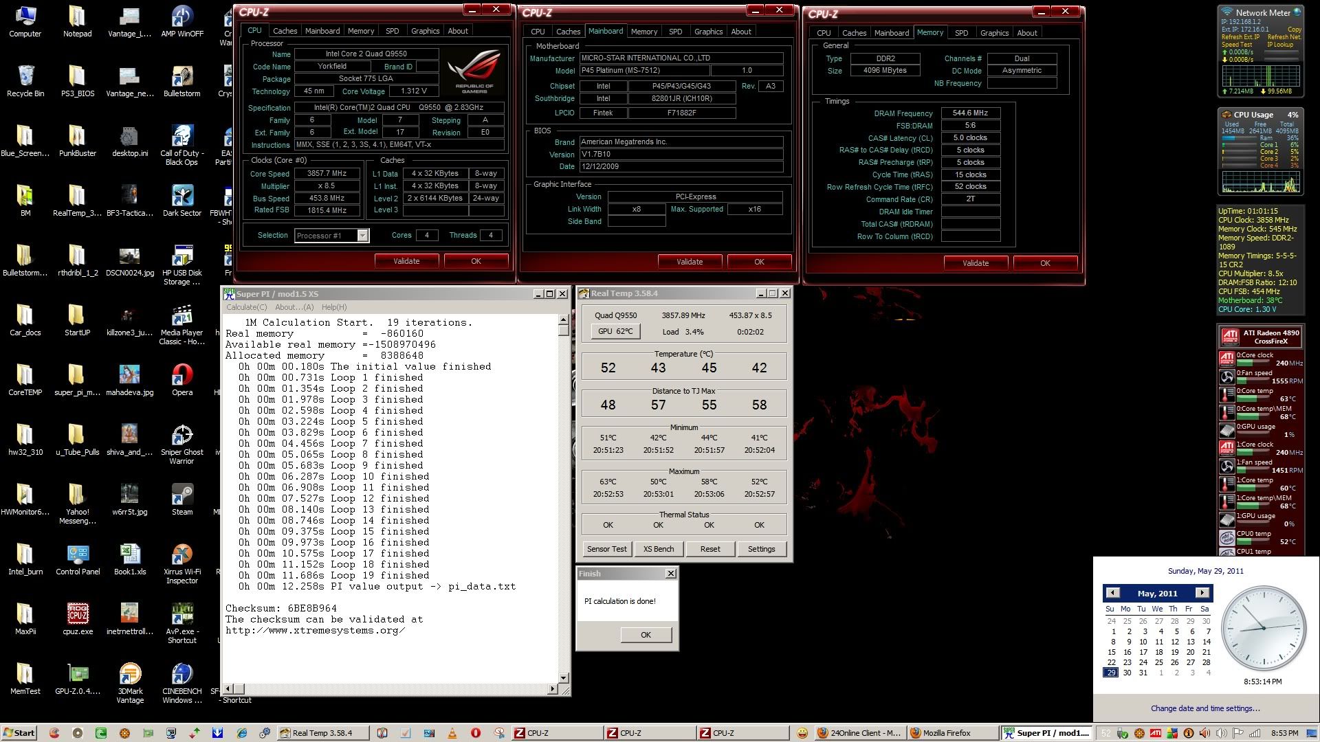Screen dimensions: 1320x742
Task: Click IP Lookup in Network Meter gadget
Action: 1280,45
